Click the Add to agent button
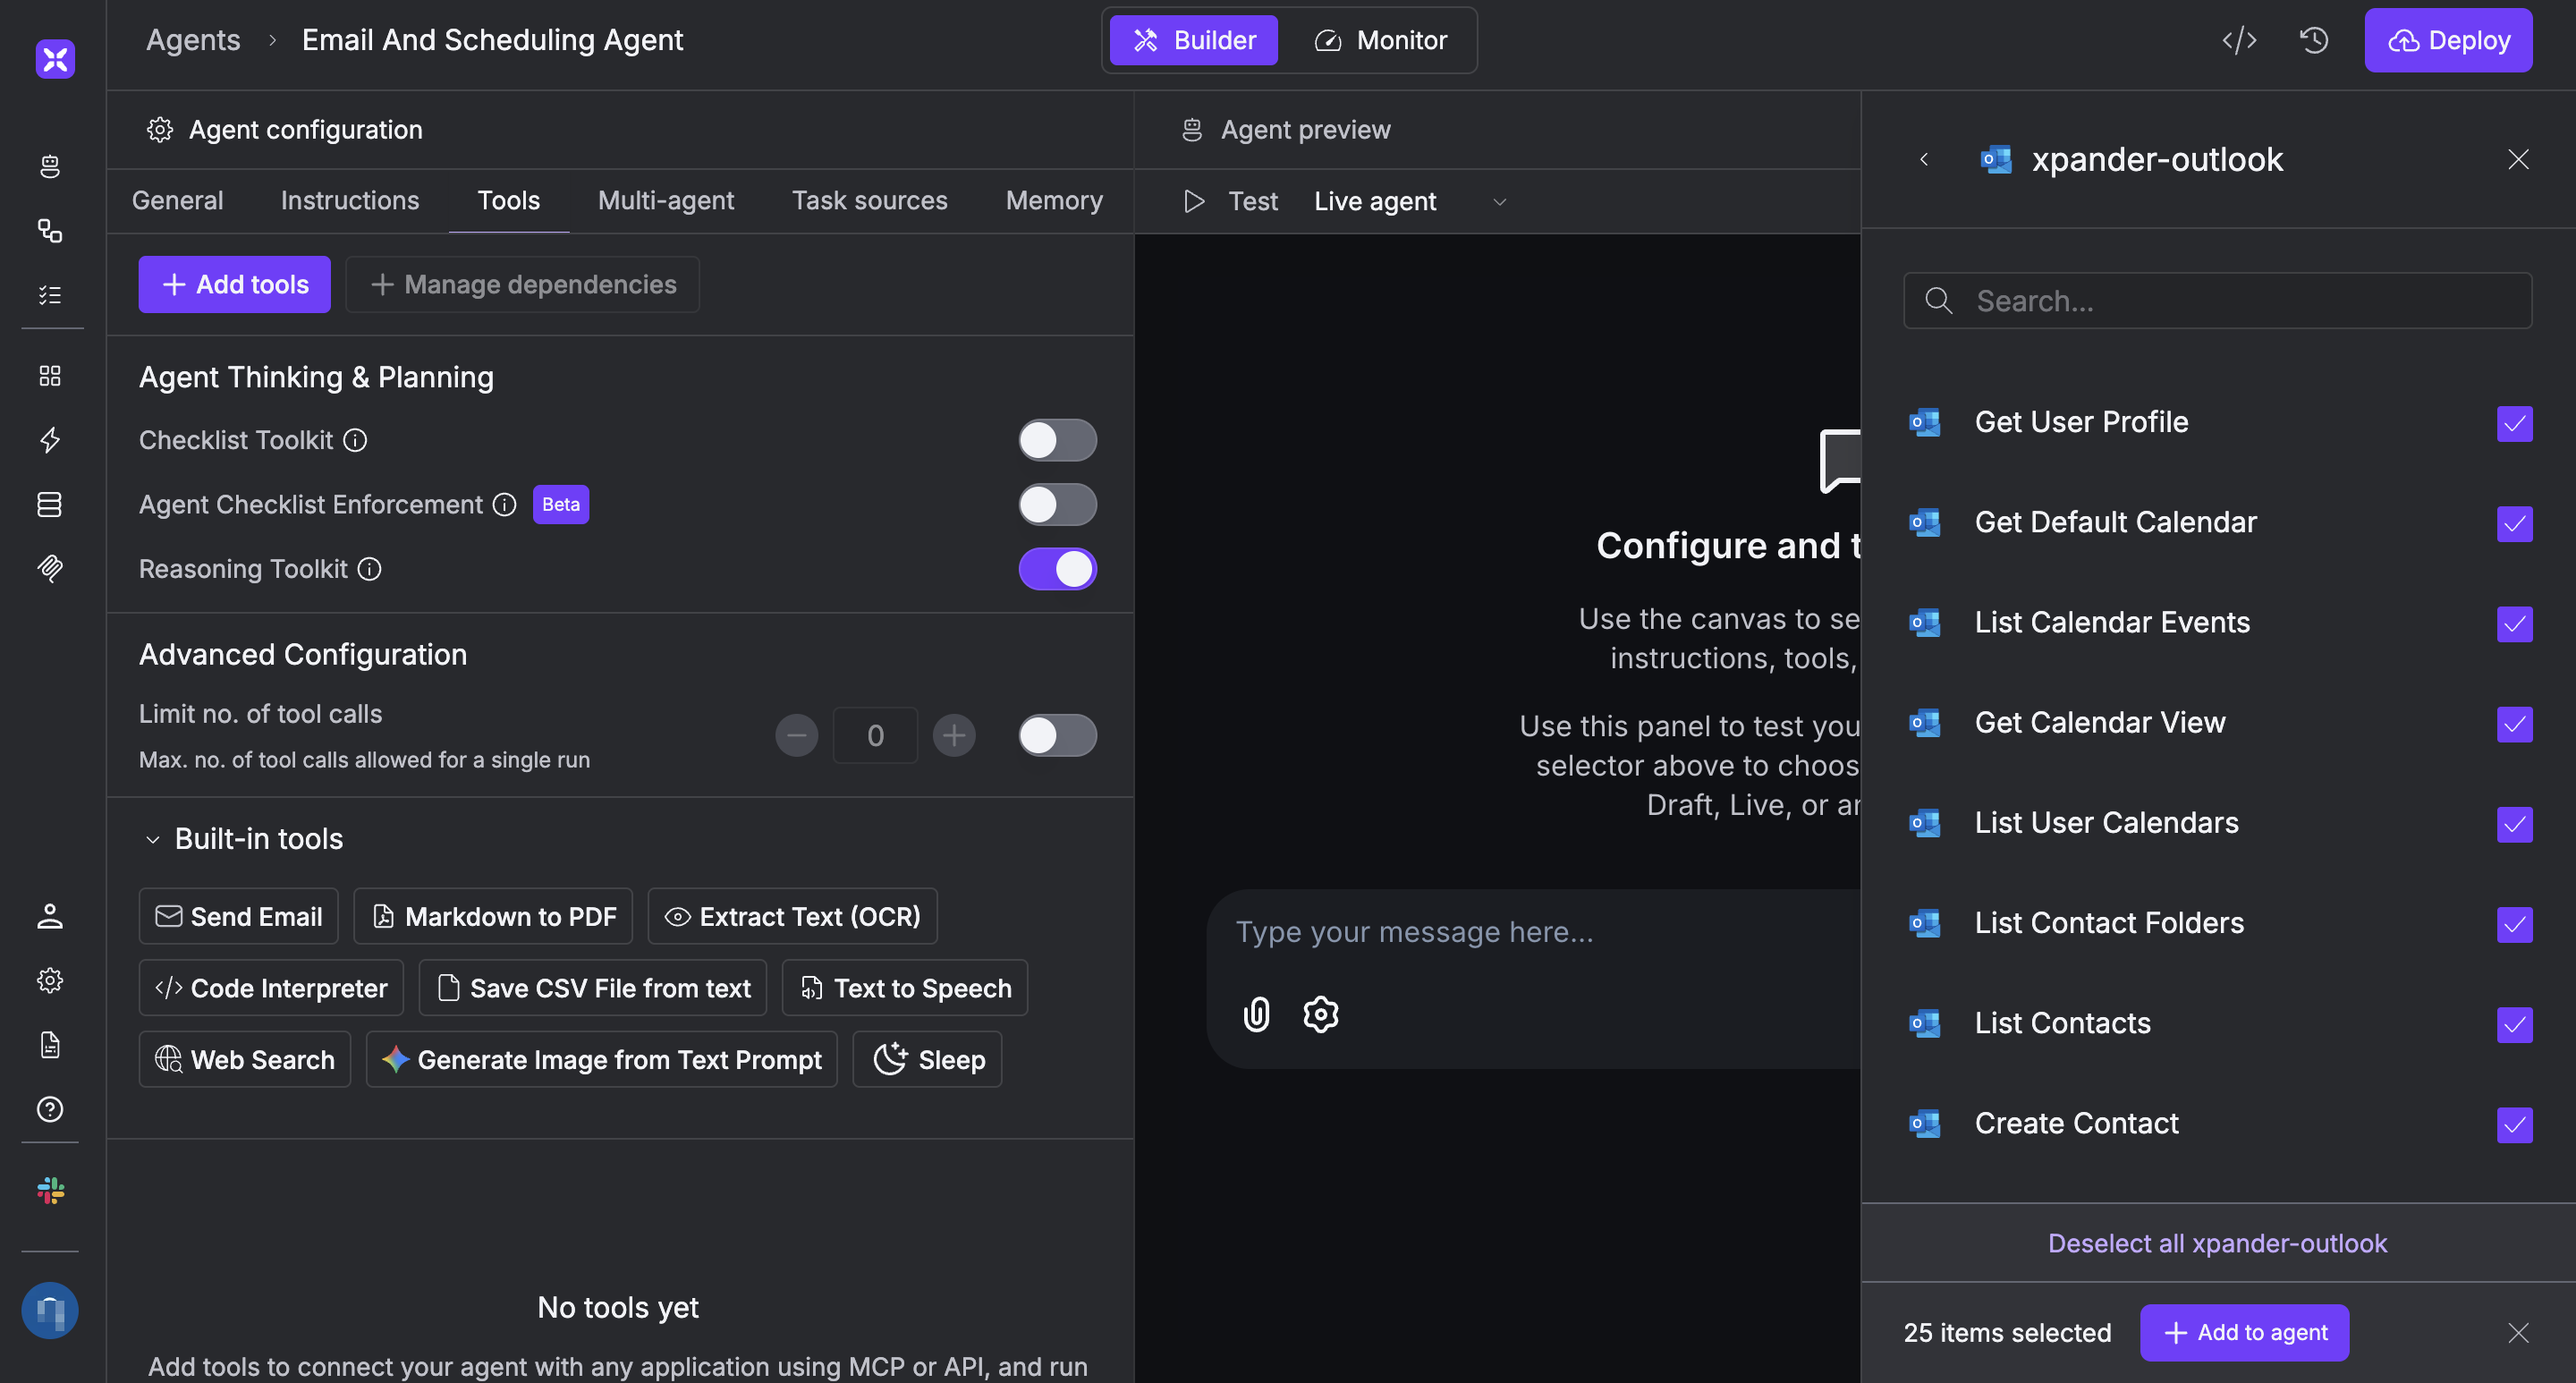Image resolution: width=2576 pixels, height=1383 pixels. pyautogui.click(x=2244, y=1332)
